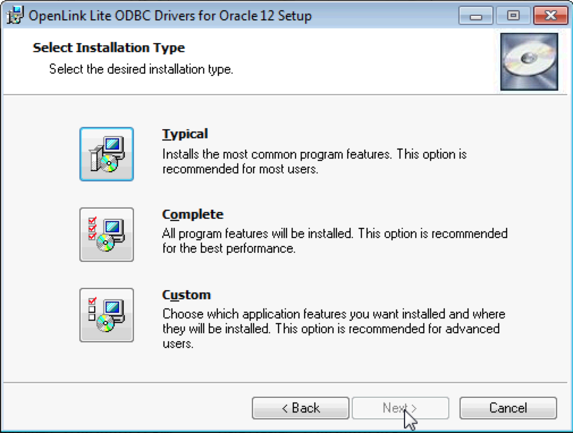Screen dimensions: 573x433
Task: Click the CD disc graphic in header
Action: point(529,62)
